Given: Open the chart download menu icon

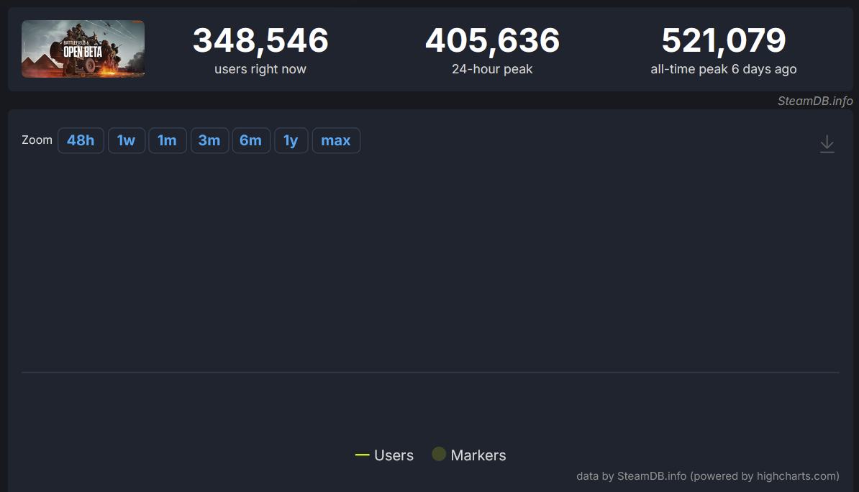Looking at the screenshot, I should point(827,144).
